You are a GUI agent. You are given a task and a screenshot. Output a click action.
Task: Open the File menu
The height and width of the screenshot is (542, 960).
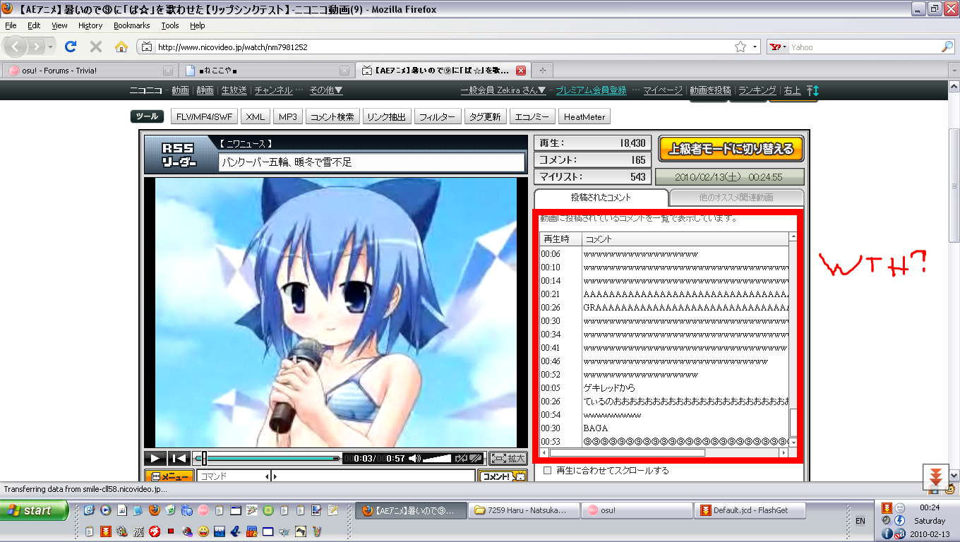[11, 25]
